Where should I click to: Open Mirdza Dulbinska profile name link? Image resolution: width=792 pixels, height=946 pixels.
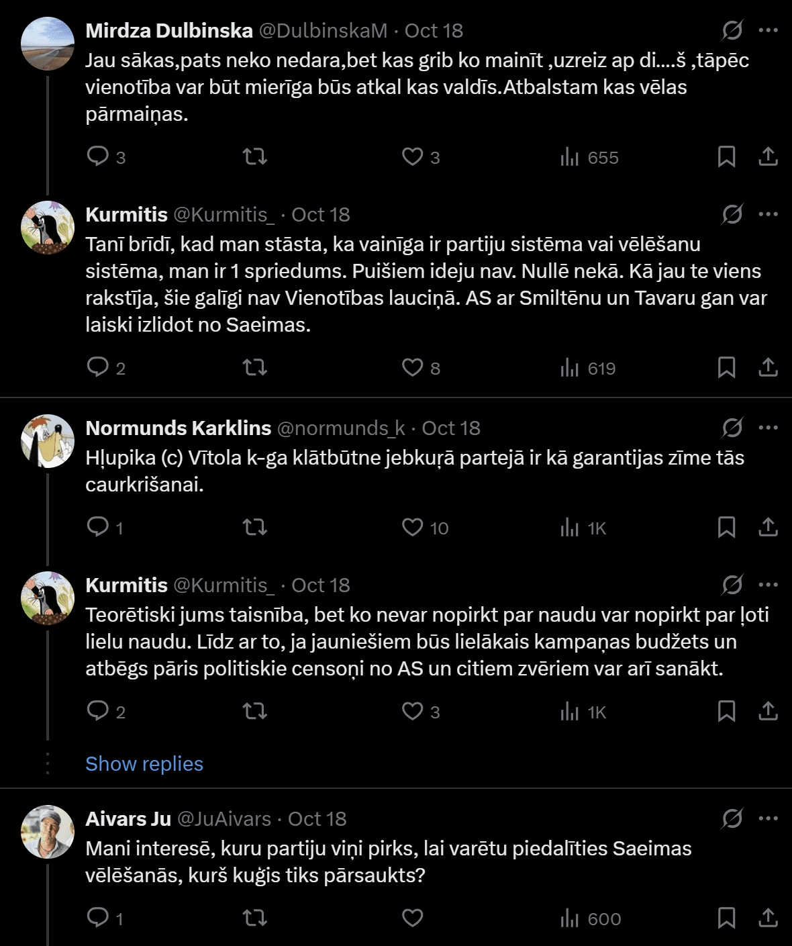coord(169,30)
